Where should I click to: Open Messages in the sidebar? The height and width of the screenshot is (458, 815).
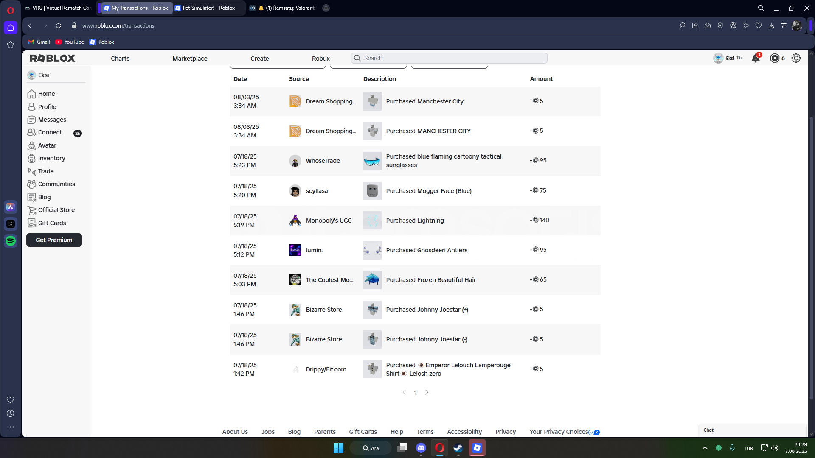(47, 120)
